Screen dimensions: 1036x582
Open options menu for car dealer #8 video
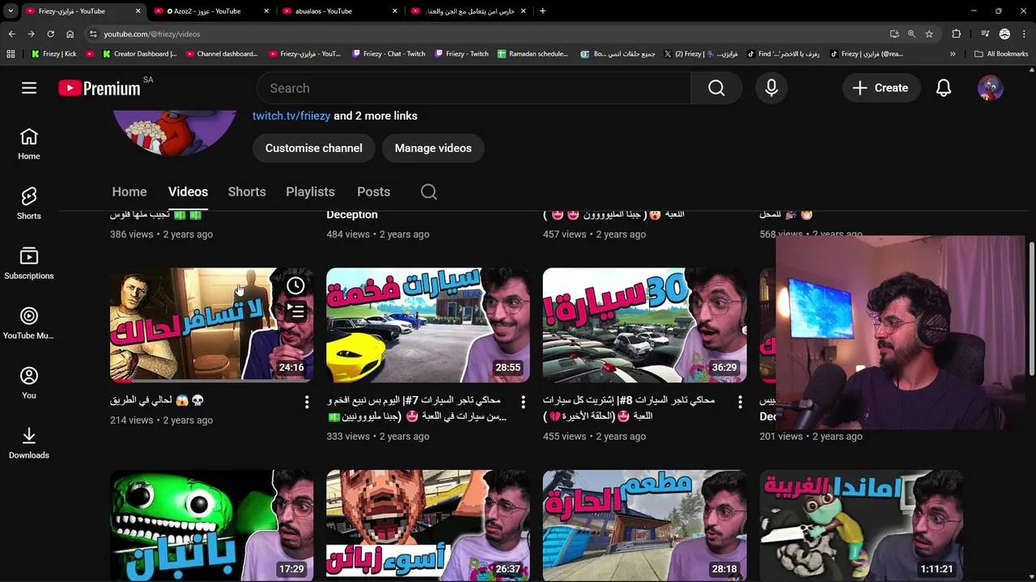(740, 402)
